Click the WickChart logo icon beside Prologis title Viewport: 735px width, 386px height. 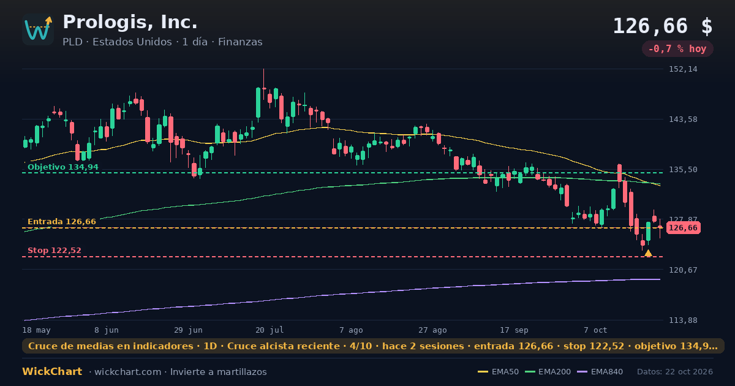[x=38, y=29]
